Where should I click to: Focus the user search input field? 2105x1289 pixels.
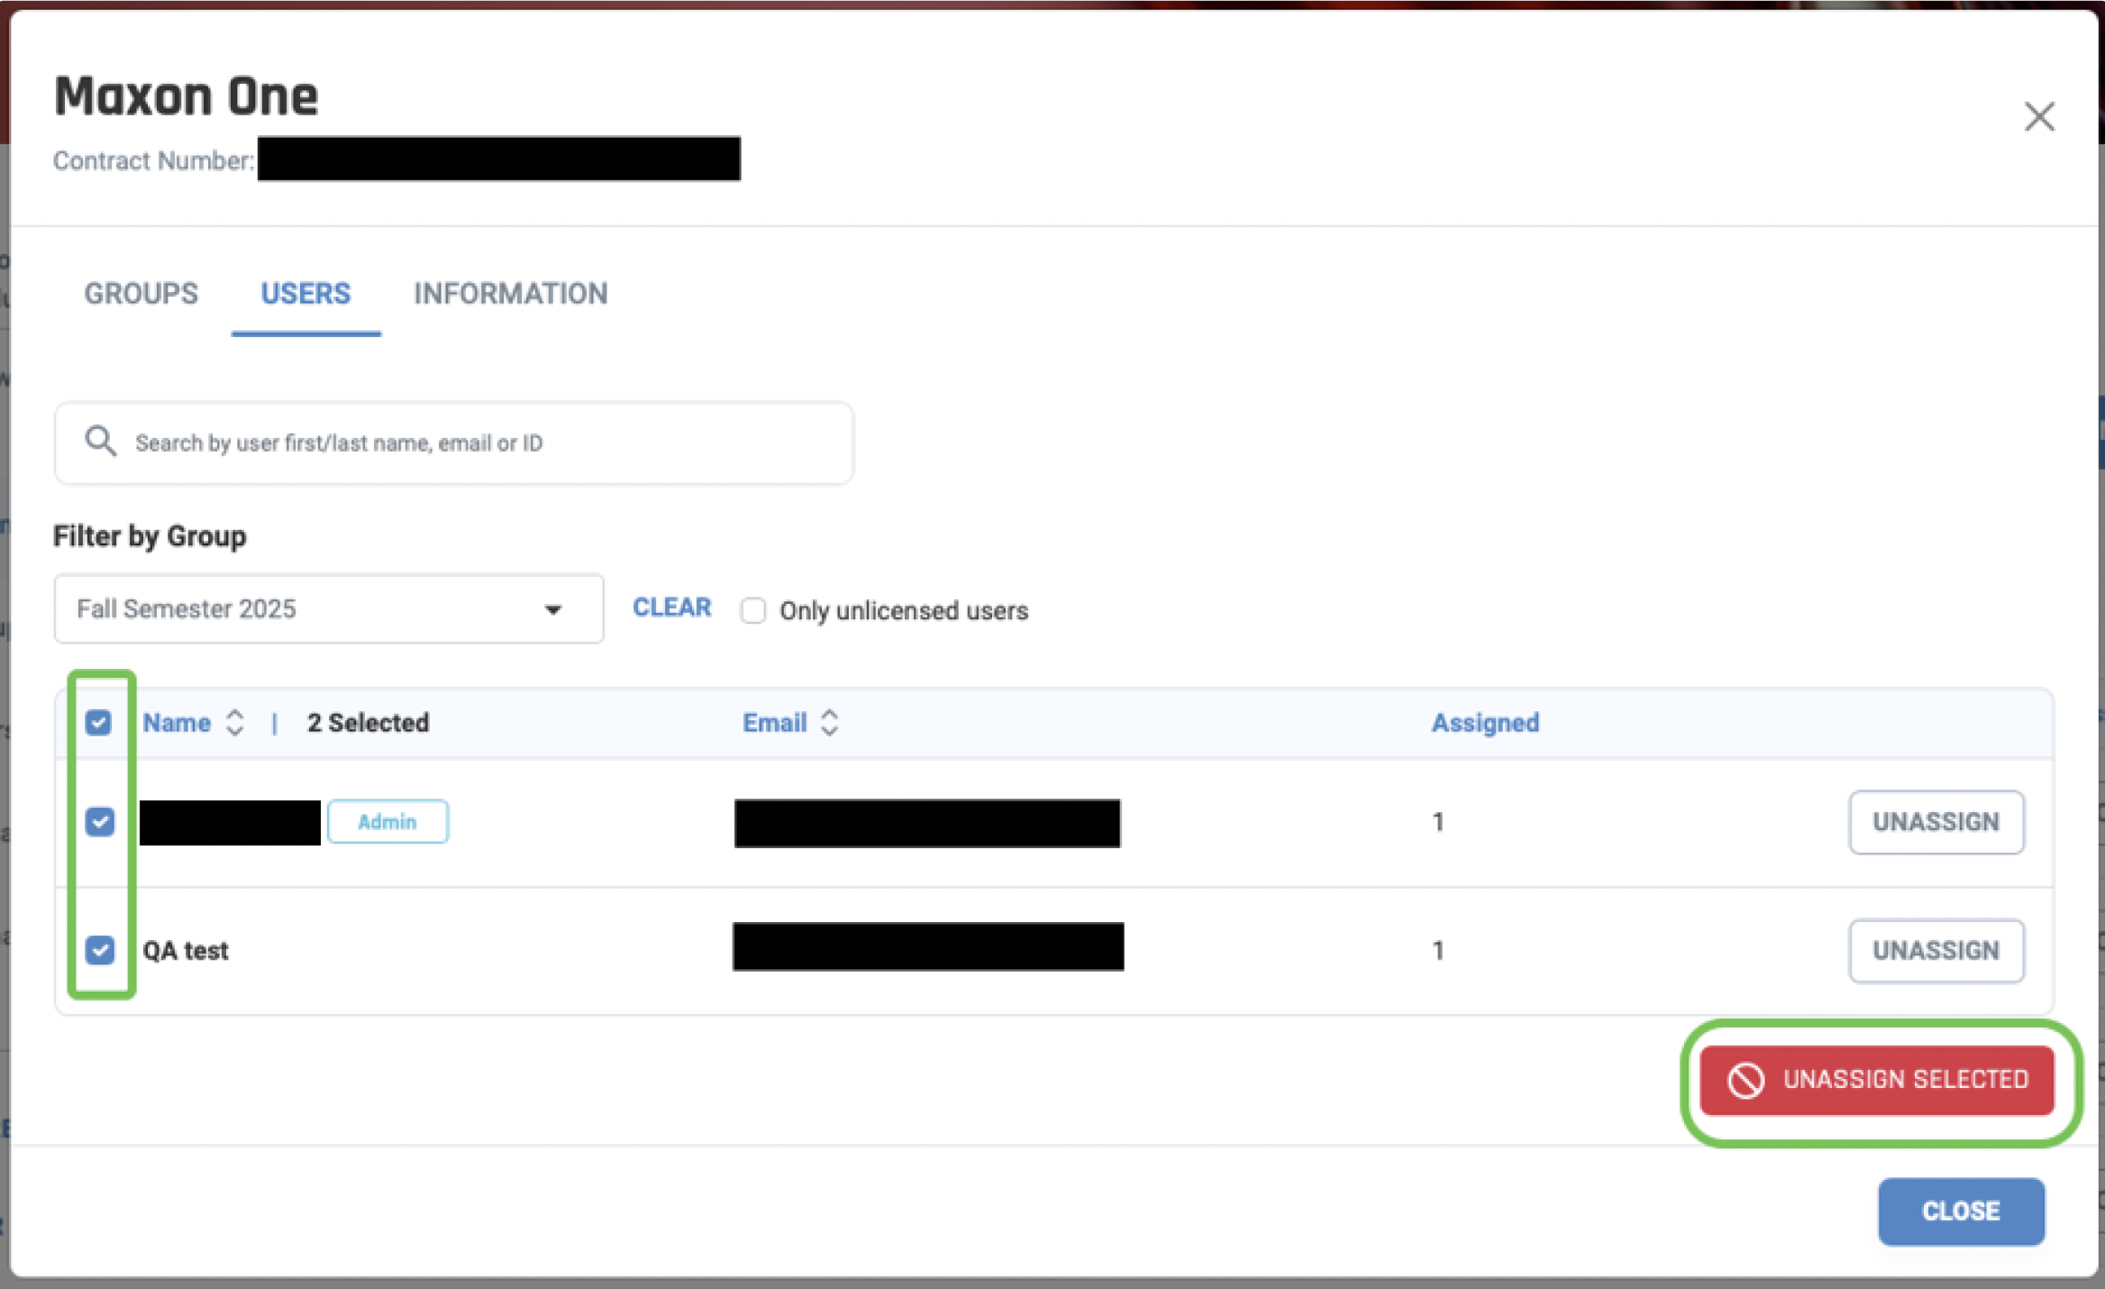point(469,443)
